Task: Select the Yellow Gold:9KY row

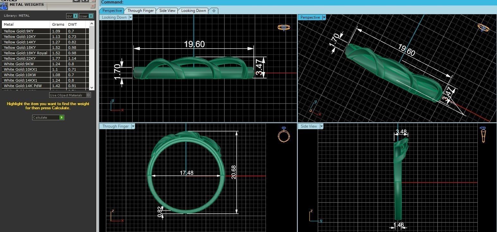Action: click(45, 31)
